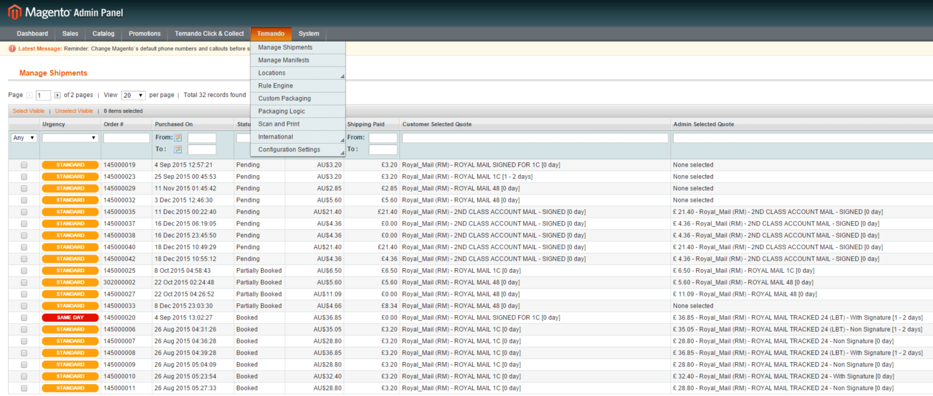Sort by Purchased On column header
The image size is (933, 396).
point(173,125)
